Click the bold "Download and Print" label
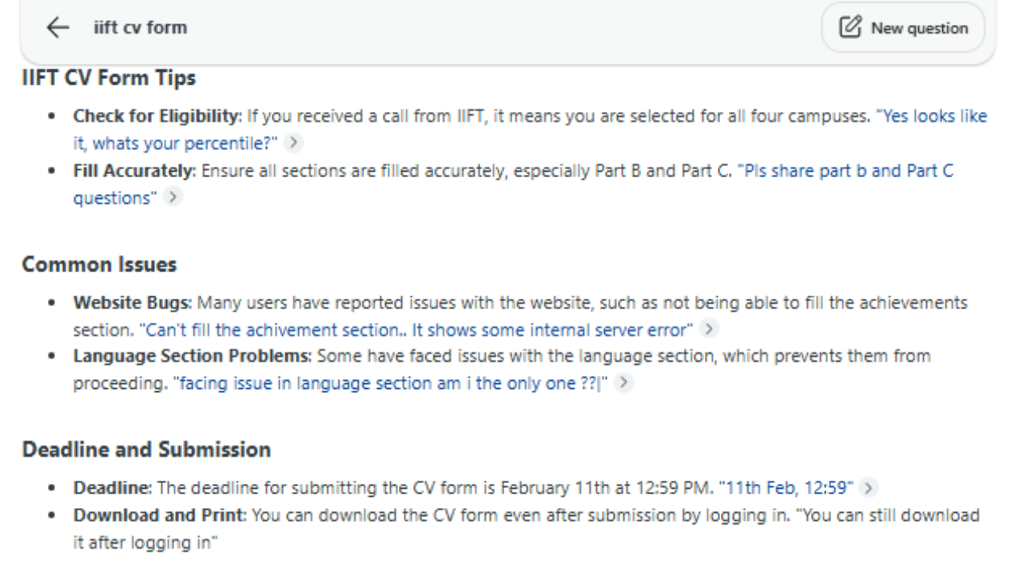The height and width of the screenshot is (575, 1023). pyautogui.click(x=160, y=516)
